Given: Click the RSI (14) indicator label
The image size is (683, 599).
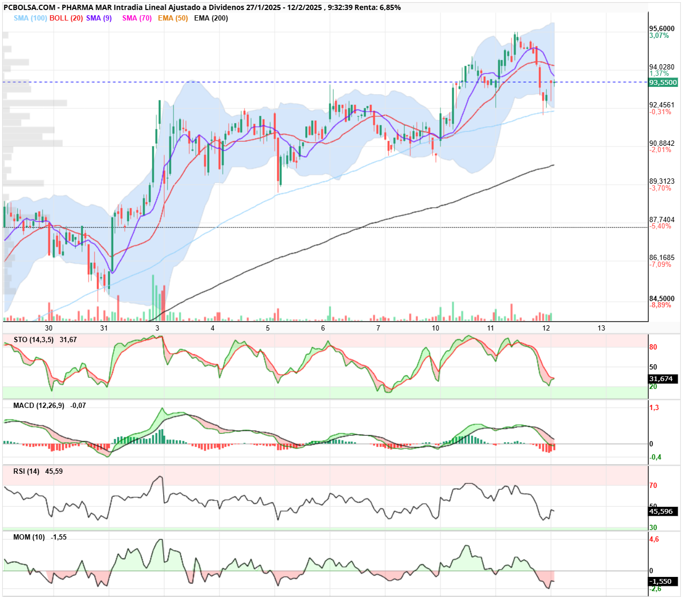Looking at the screenshot, I should 26,471.
